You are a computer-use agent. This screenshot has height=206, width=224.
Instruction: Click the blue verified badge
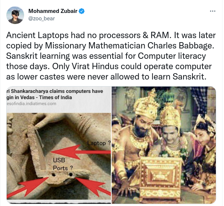82,11
